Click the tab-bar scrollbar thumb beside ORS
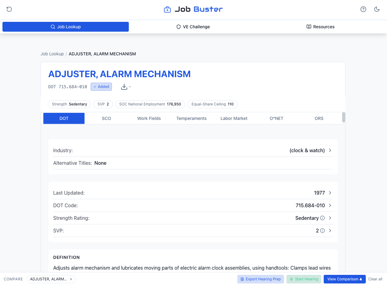Image resolution: width=387 pixels, height=285 pixels. [x=344, y=117]
